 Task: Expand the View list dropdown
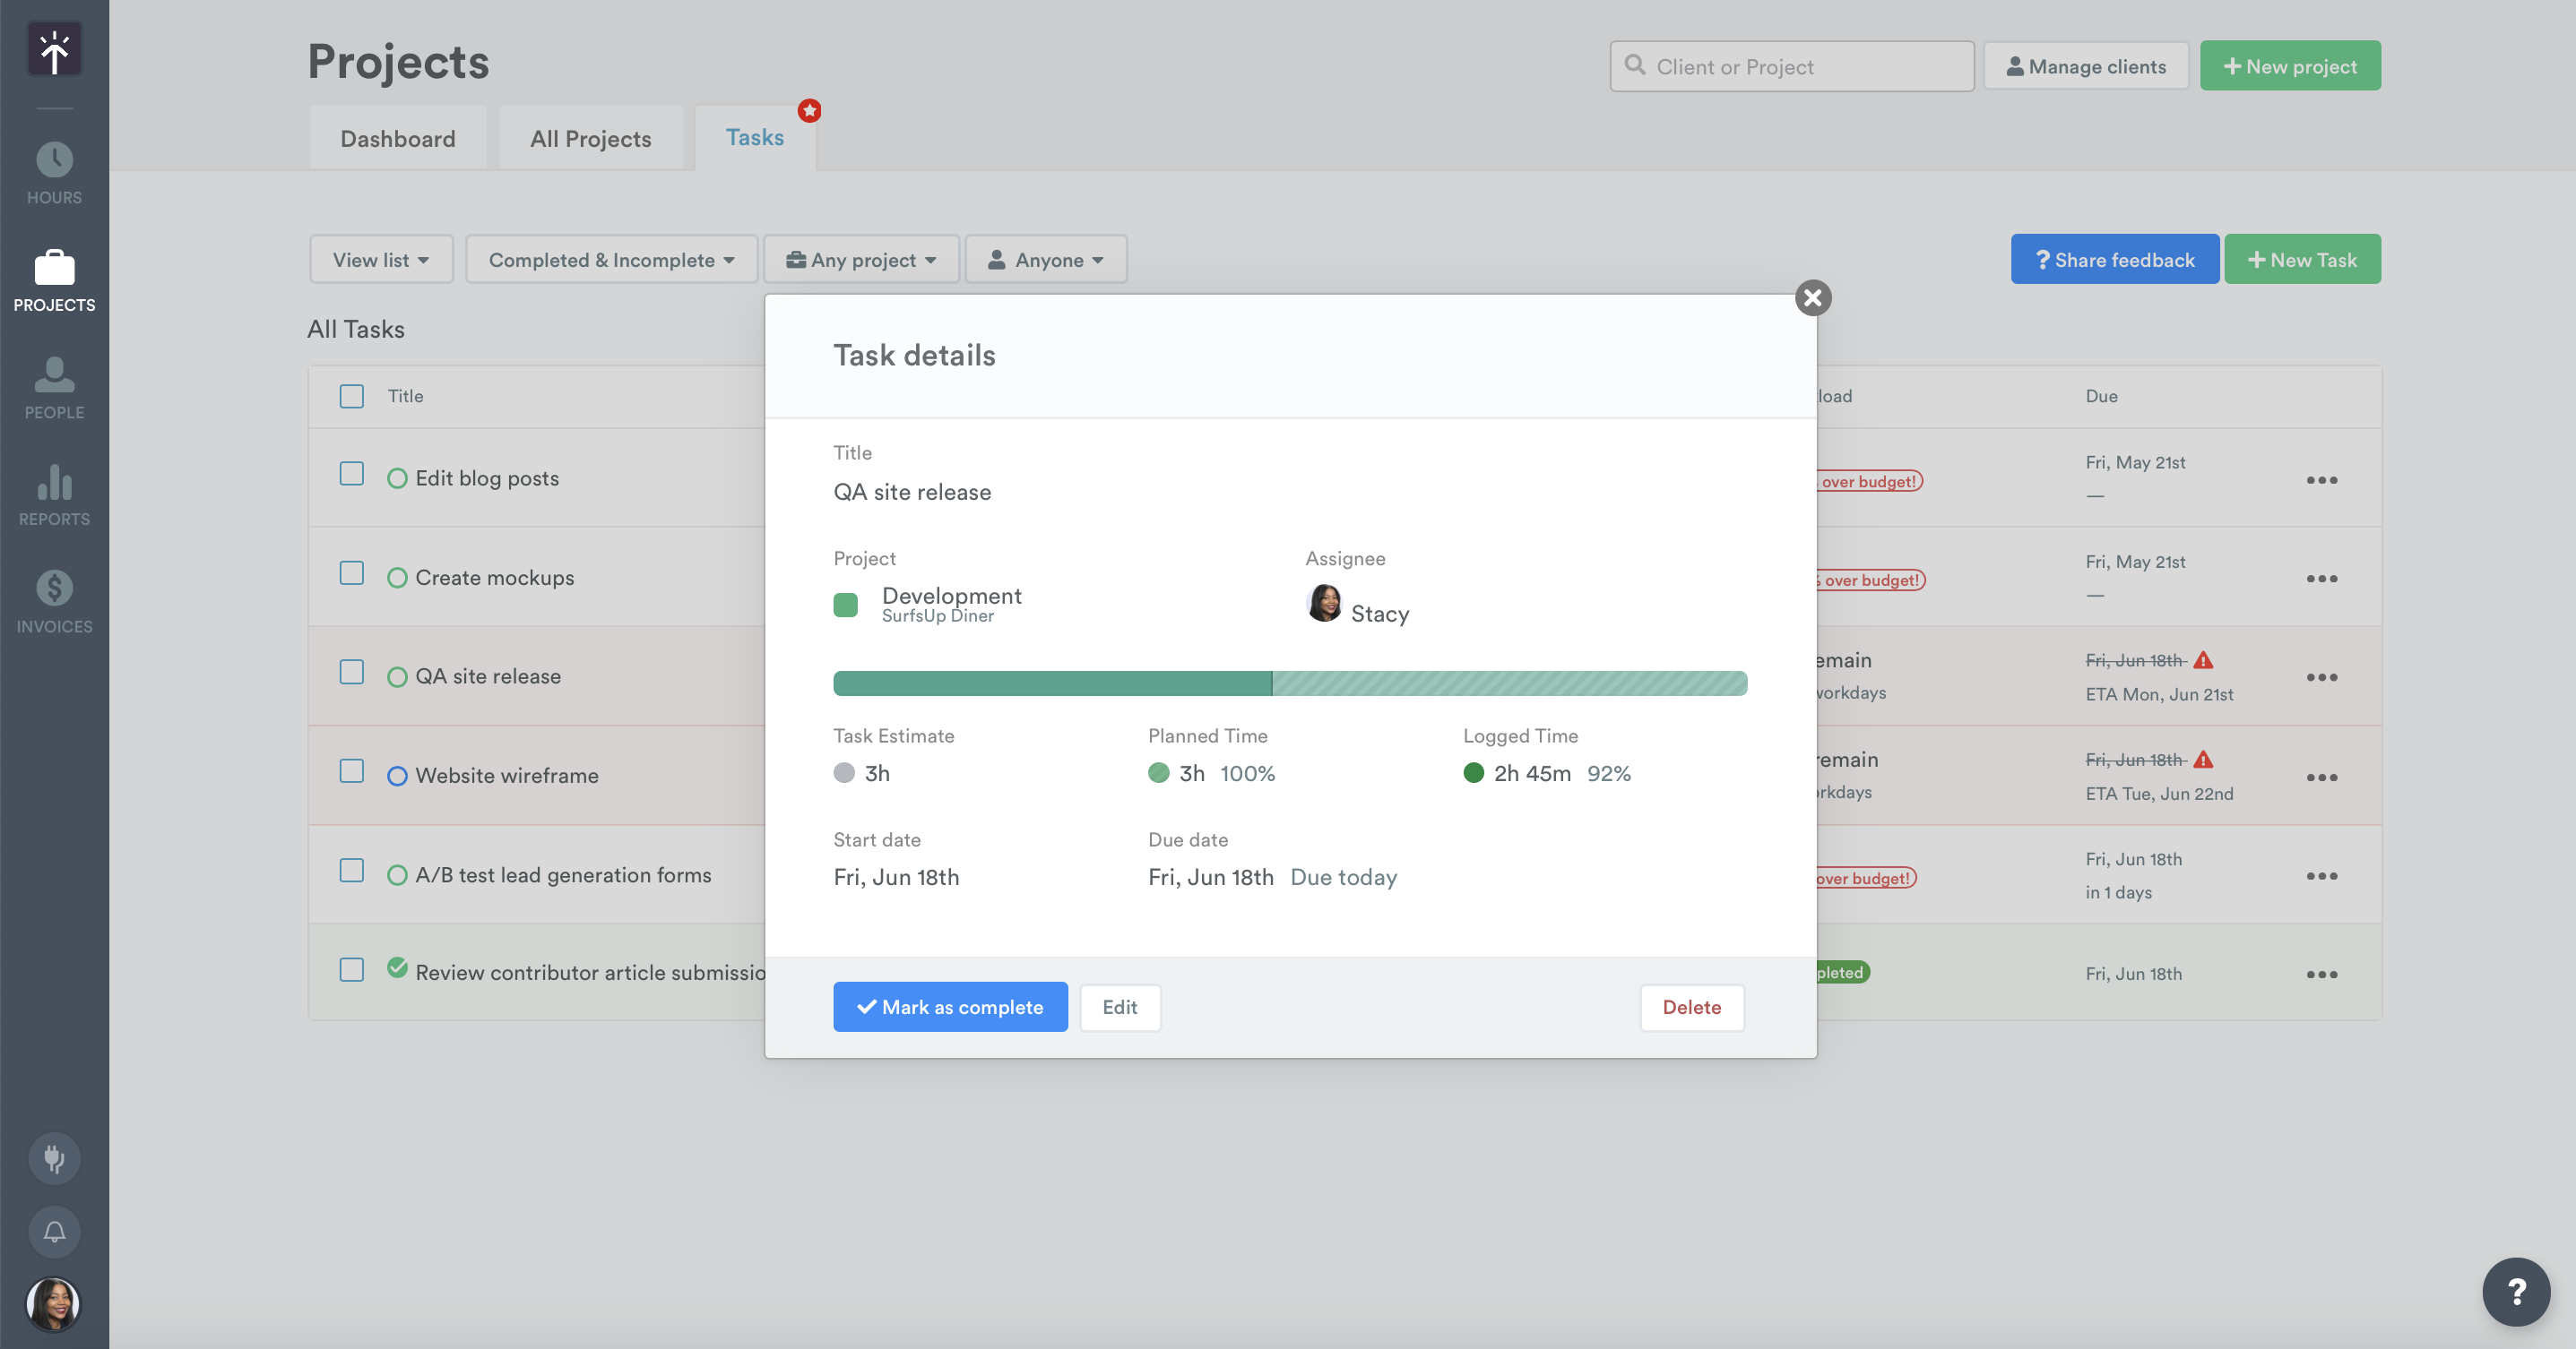coord(381,260)
